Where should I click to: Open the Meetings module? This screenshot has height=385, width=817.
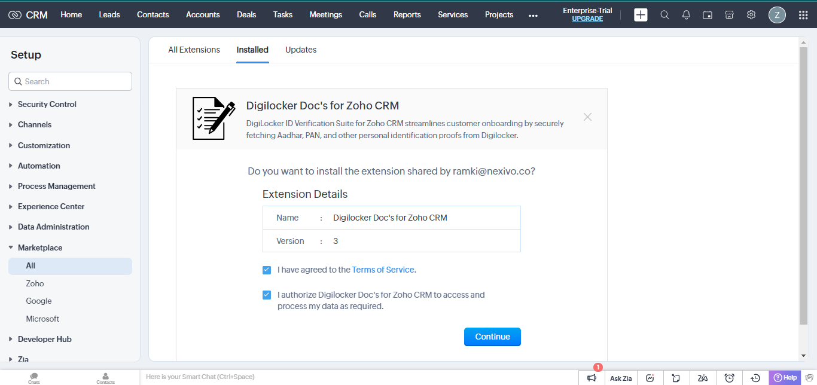tap(326, 15)
